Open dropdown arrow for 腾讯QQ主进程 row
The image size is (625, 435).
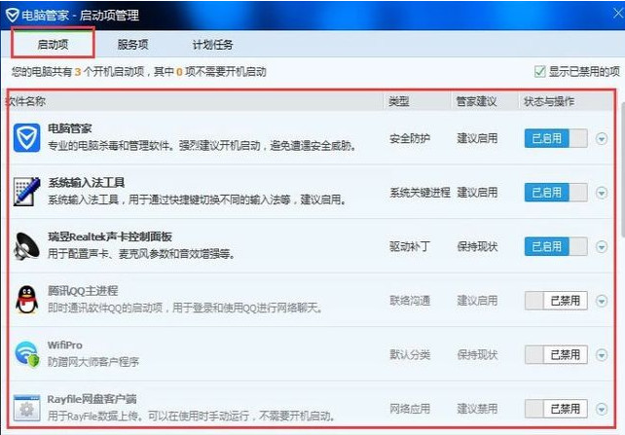coord(602,301)
